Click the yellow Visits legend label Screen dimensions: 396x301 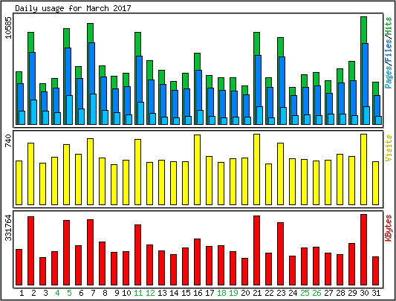point(389,148)
